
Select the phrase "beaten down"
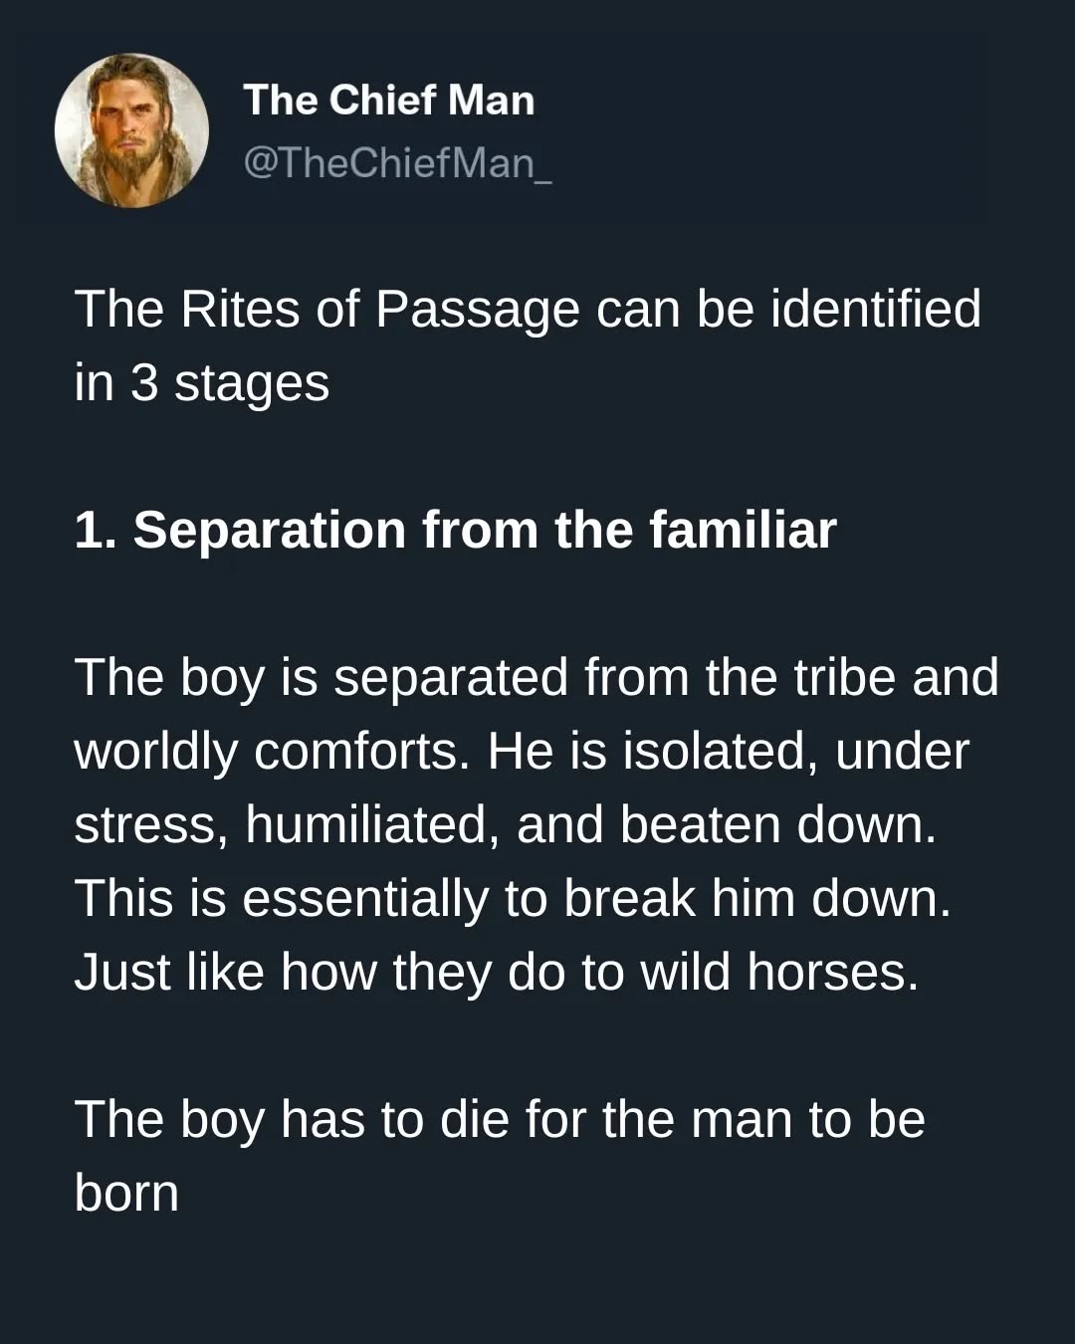coord(777,824)
